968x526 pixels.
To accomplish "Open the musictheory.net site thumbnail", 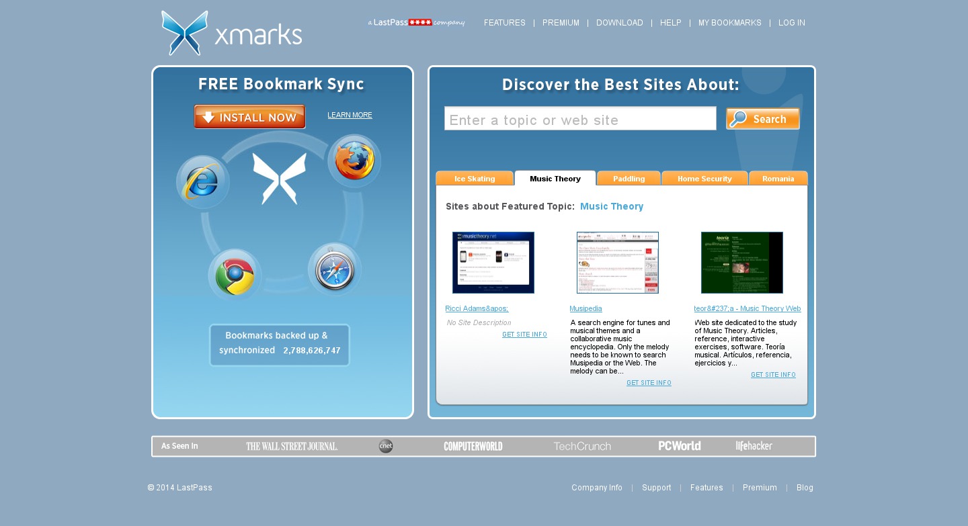I will coord(493,263).
